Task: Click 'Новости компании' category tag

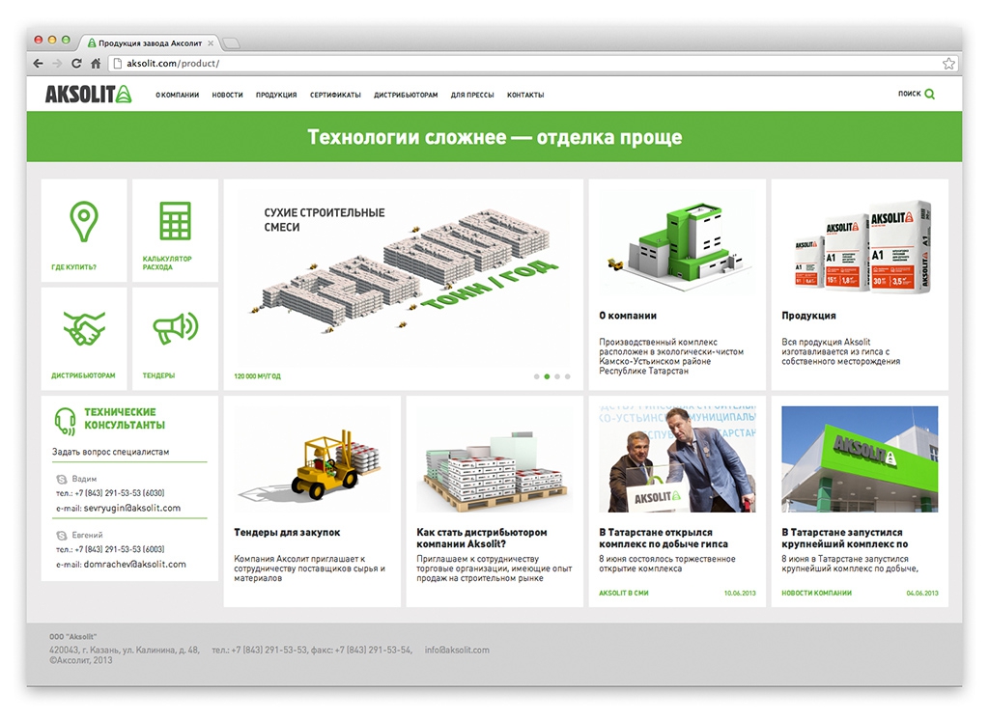Action: coord(816,593)
